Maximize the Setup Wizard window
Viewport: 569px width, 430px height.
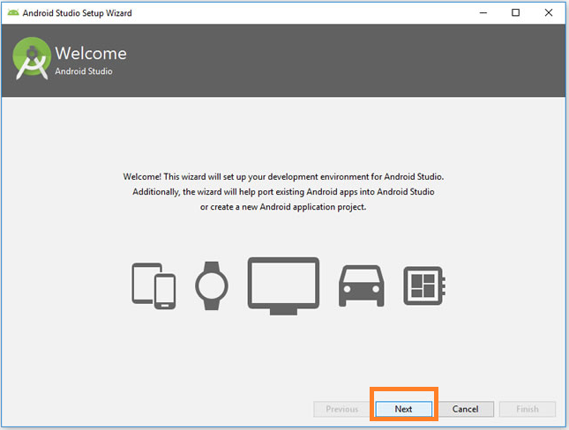tap(516, 12)
